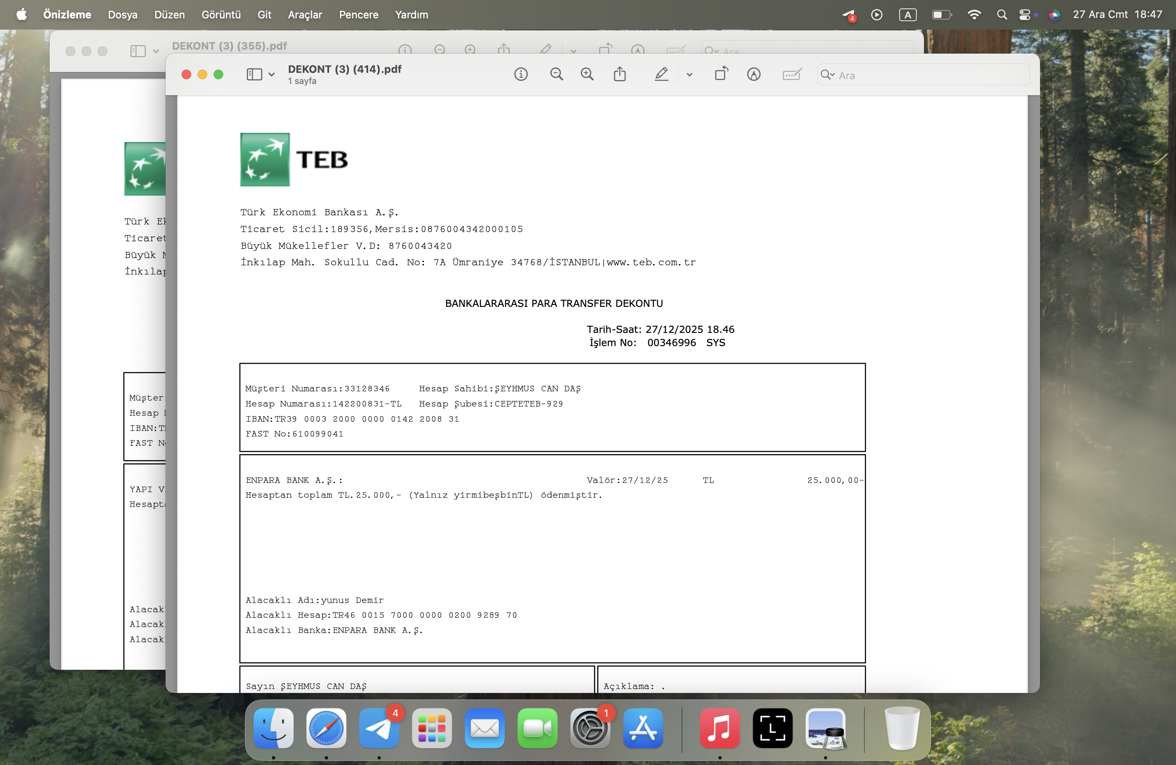Open the Wi-Fi status menu
The height and width of the screenshot is (765, 1176).
[974, 15]
